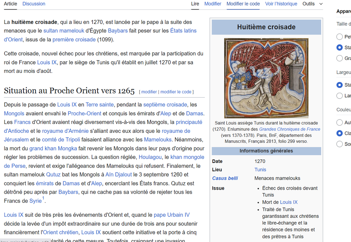This screenshot has height=242, width=351.
Task: Select the first color radio option
Action: tap(340, 123)
